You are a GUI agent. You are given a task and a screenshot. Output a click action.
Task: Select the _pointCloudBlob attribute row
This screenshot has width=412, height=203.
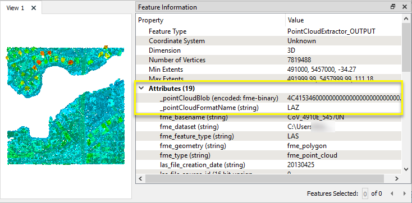pyautogui.click(x=269, y=98)
